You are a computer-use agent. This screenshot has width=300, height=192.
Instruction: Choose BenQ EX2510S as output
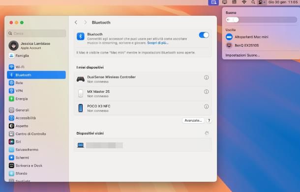click(x=261, y=45)
